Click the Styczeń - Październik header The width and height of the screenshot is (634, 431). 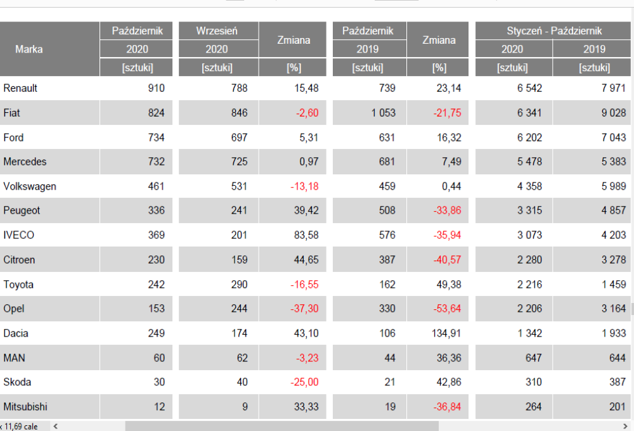click(x=554, y=30)
